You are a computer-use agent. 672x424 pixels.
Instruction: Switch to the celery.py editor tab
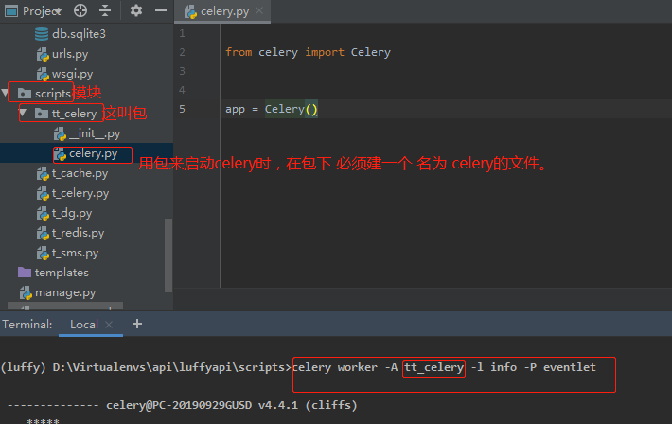coord(224,11)
